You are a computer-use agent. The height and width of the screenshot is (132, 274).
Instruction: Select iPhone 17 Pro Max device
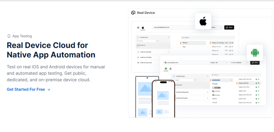coord(217,43)
